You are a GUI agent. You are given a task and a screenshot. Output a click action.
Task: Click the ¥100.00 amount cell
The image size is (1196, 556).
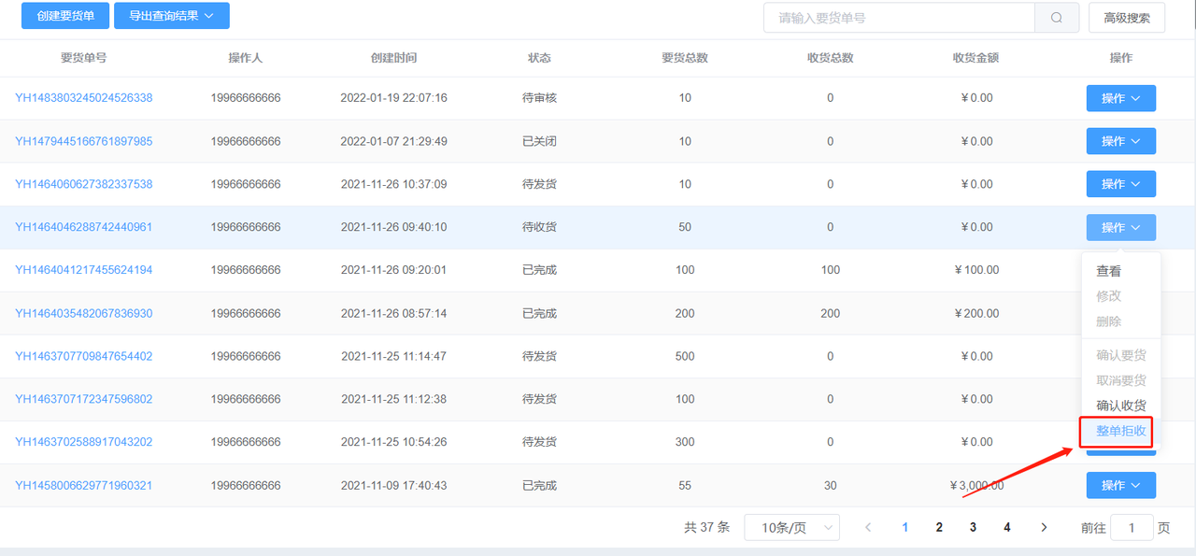click(975, 270)
